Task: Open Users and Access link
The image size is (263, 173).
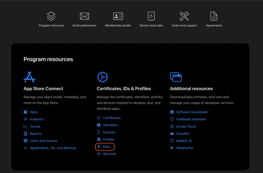Action: pos(43,141)
